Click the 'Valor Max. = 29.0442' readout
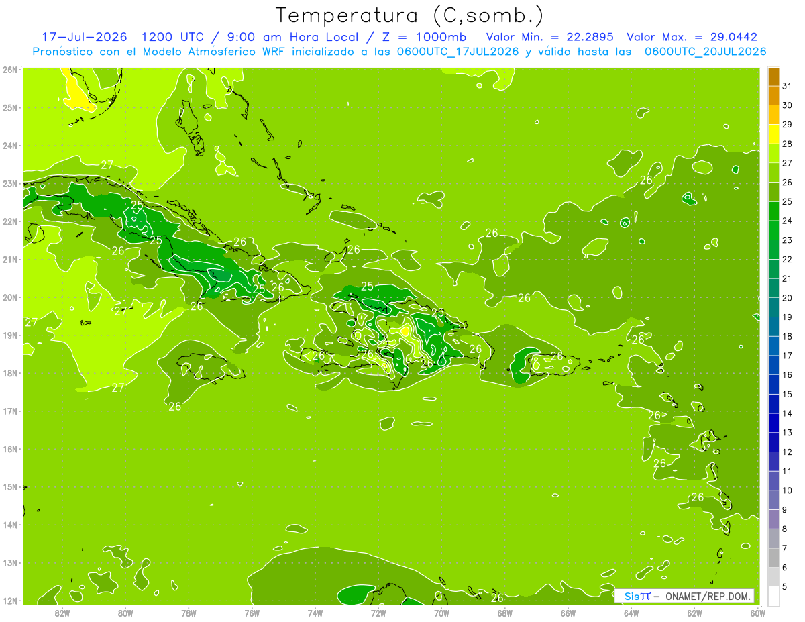The width and height of the screenshot is (805, 622). pyautogui.click(x=692, y=37)
